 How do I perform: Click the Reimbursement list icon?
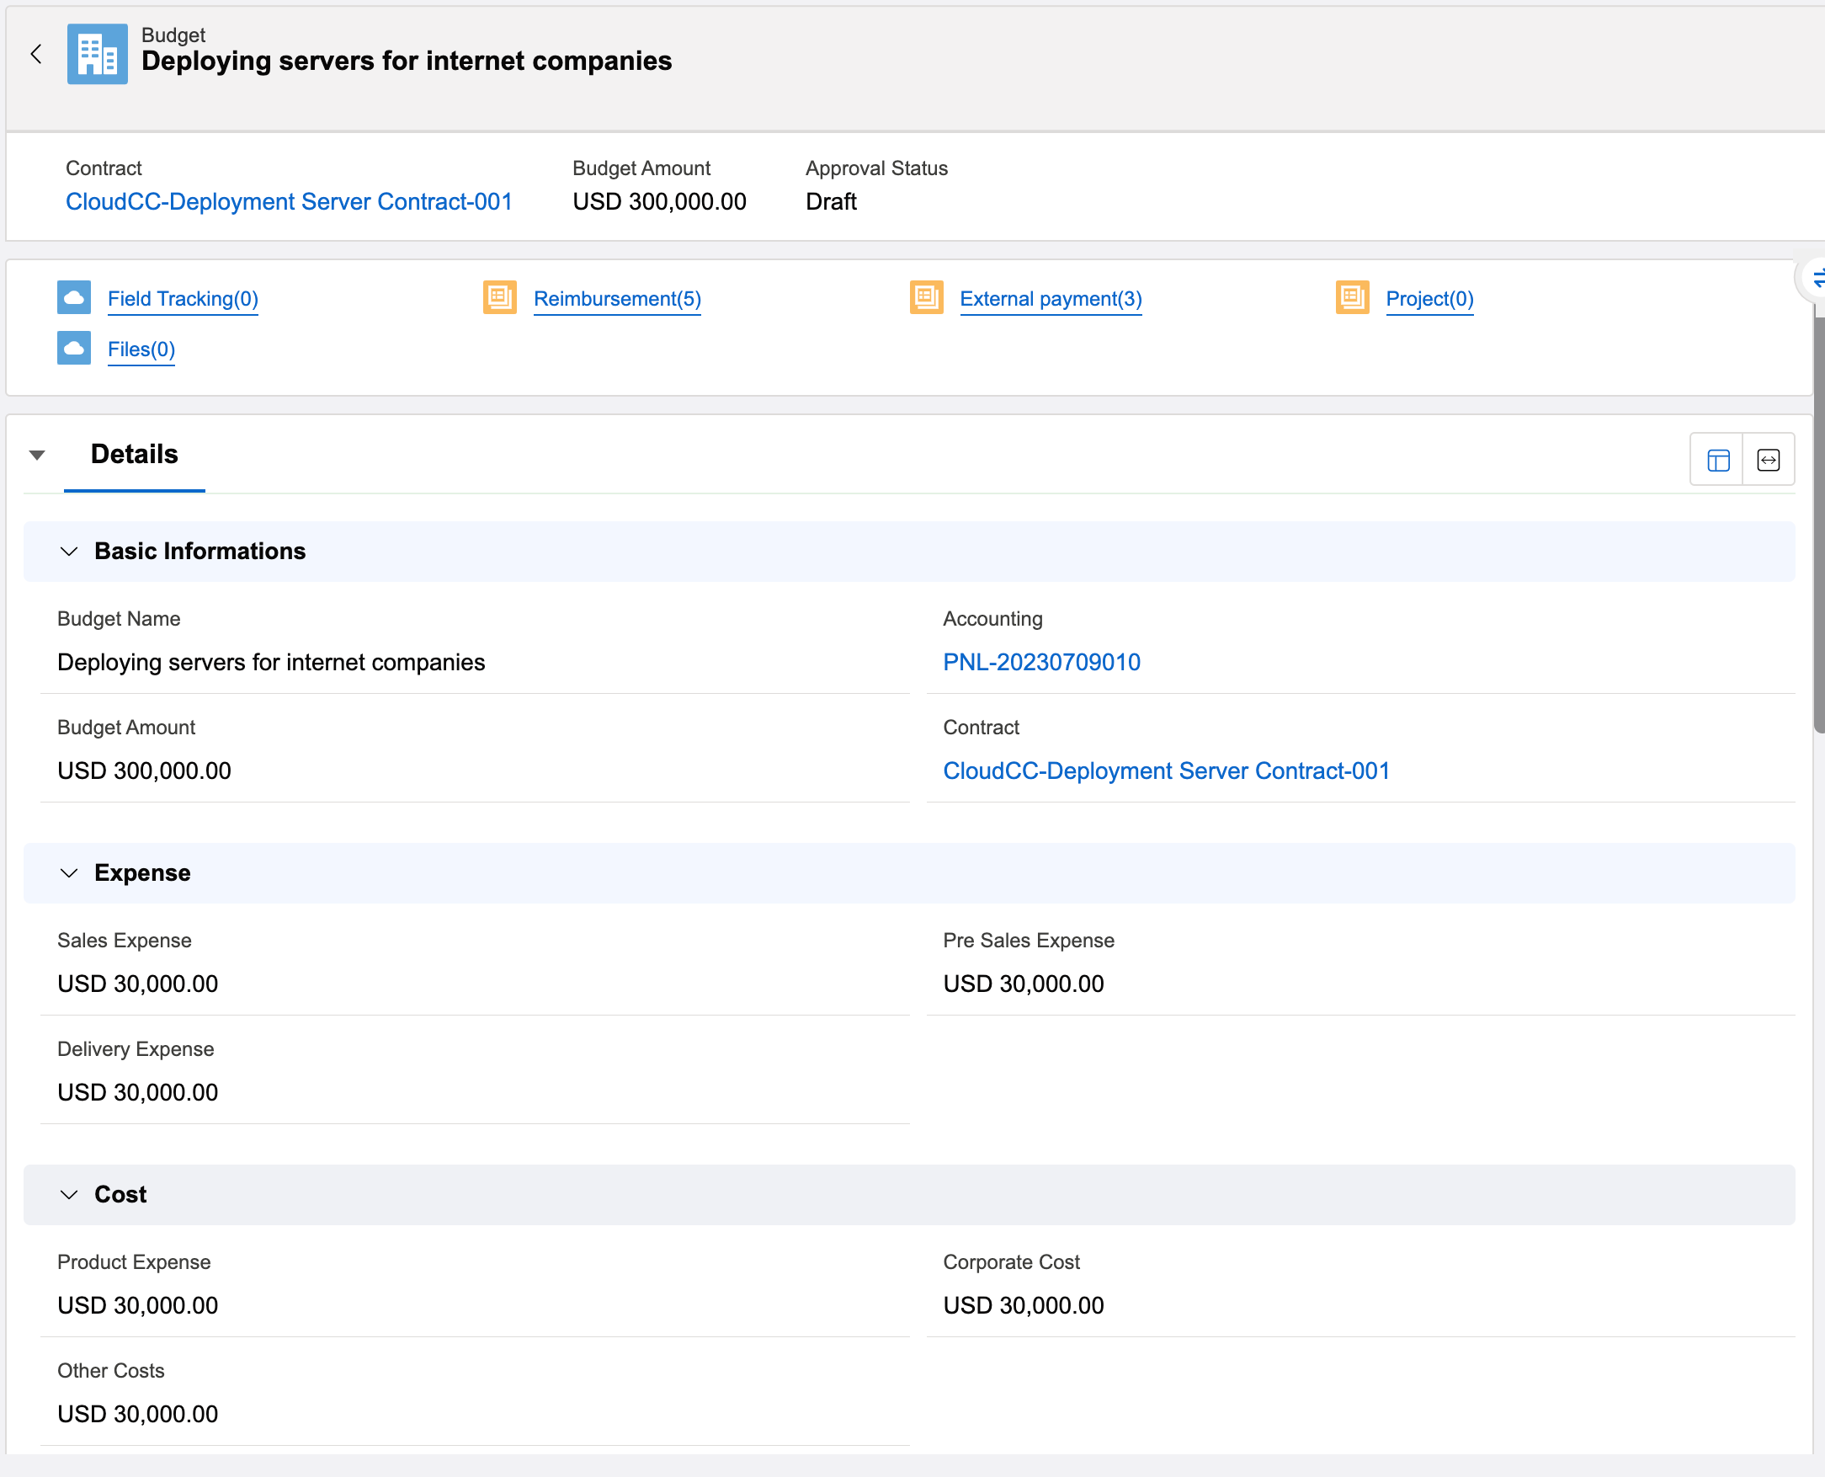500,298
